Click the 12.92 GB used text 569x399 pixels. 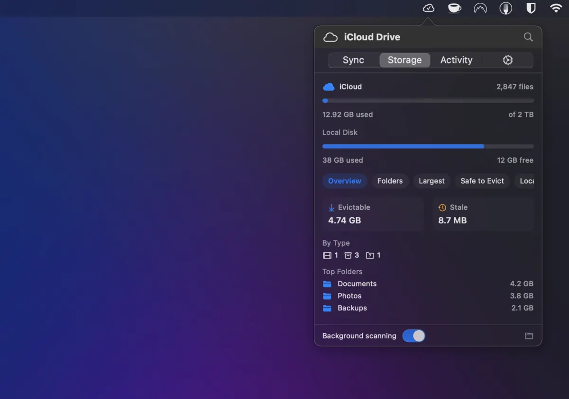pos(348,115)
